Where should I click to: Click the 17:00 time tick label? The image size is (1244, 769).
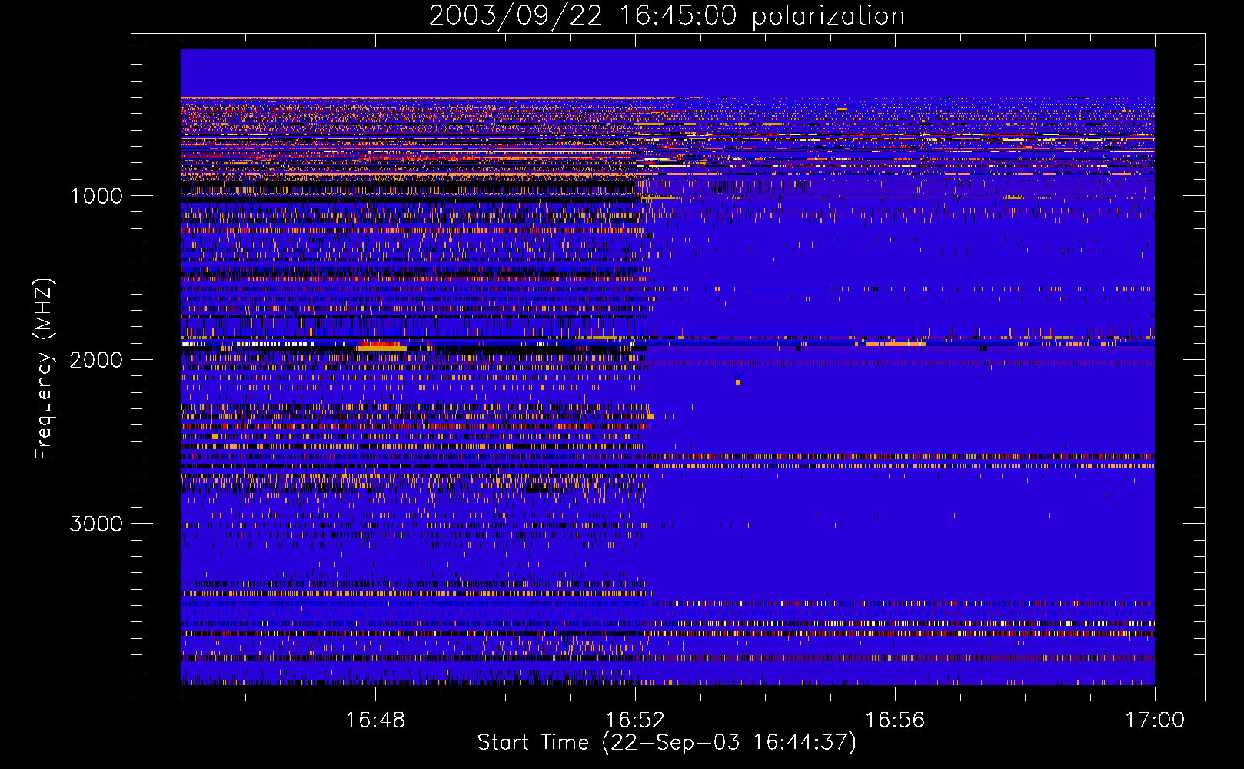1155,720
